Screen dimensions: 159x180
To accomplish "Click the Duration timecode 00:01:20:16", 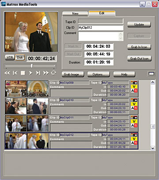I will 98,62.
